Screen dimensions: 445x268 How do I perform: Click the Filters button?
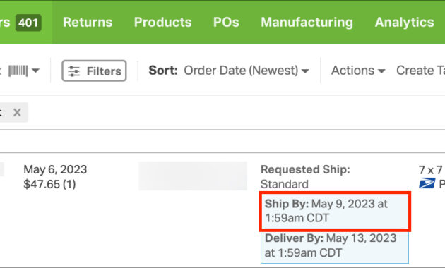click(x=94, y=71)
